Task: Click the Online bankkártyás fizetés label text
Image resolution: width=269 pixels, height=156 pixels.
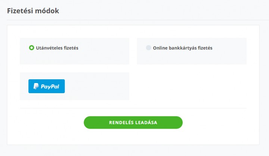Action: click(183, 48)
